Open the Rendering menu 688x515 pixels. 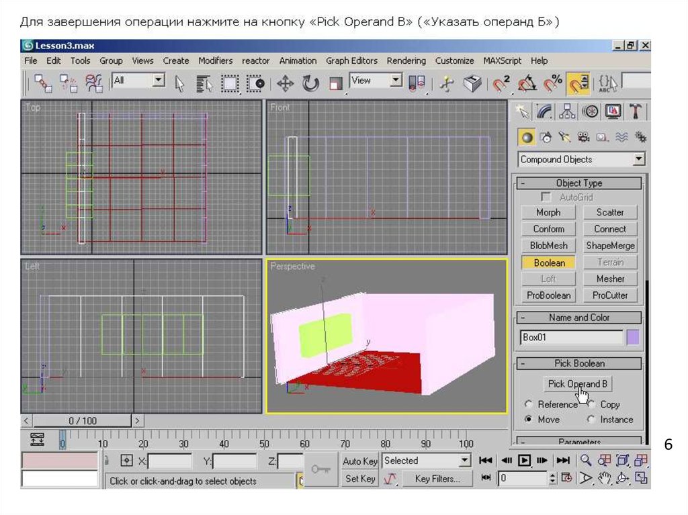tap(406, 60)
